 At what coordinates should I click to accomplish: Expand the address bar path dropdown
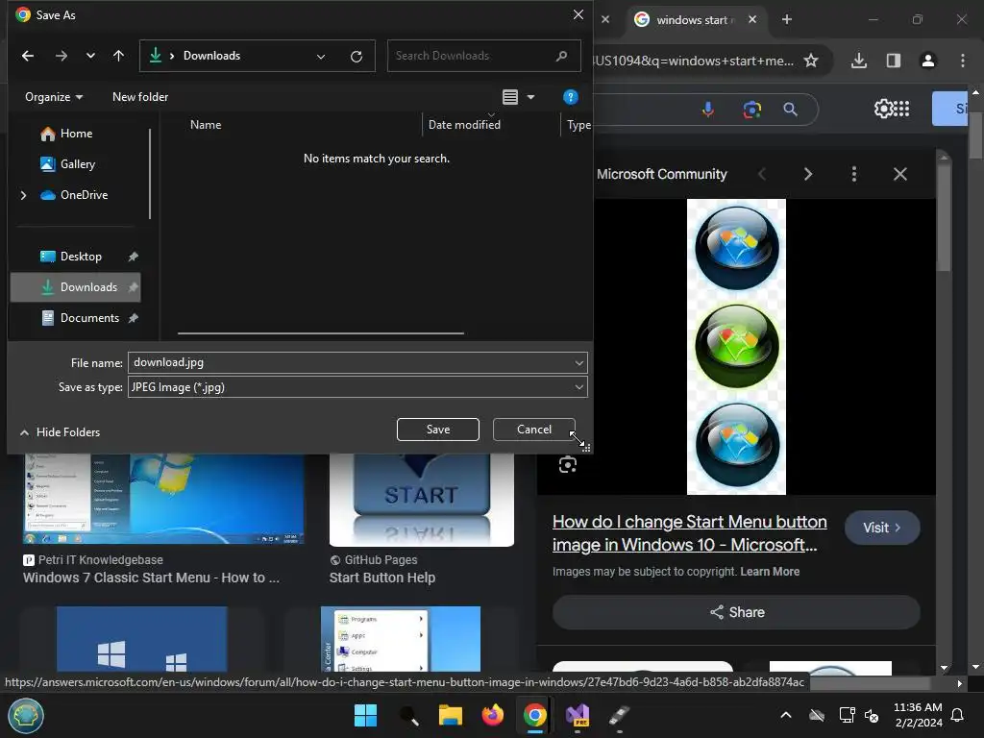click(x=321, y=57)
